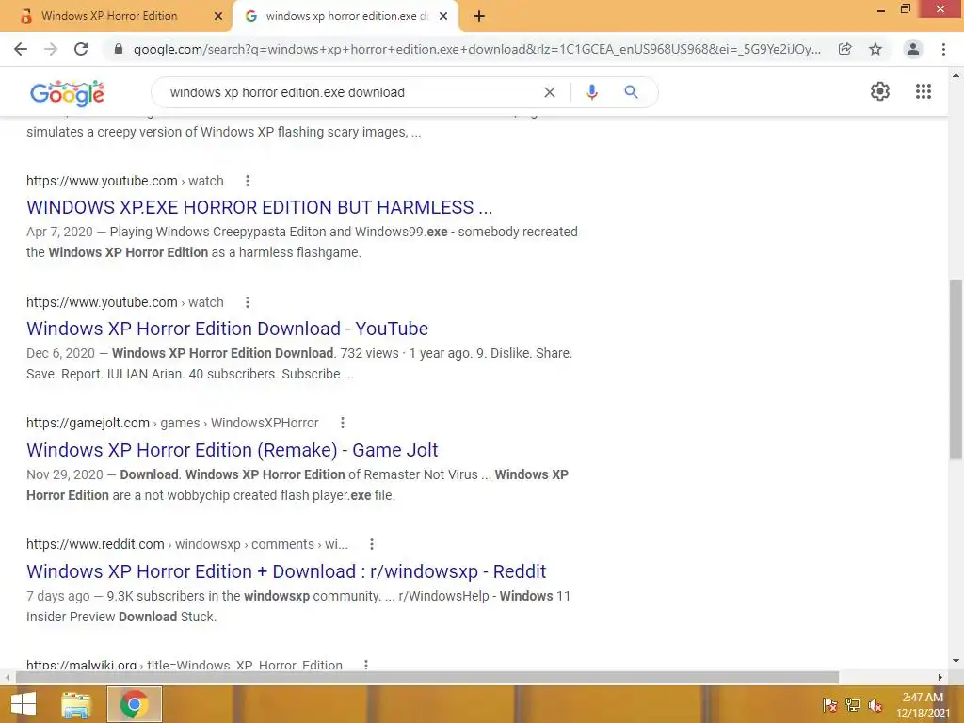This screenshot has height=723, width=964.
Task: Click right arrow of horizontal scrollbar
Action: (x=940, y=677)
